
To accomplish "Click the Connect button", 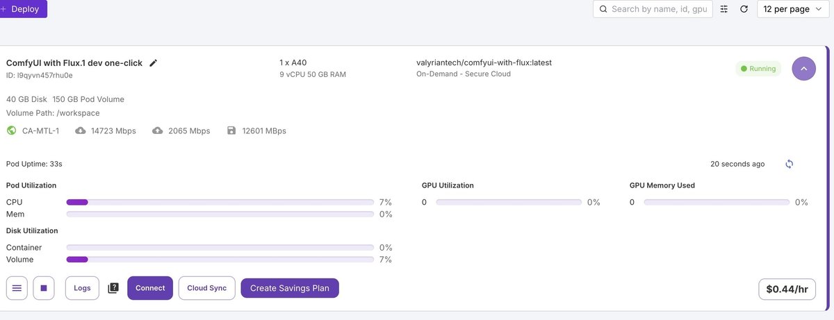I will (x=150, y=288).
